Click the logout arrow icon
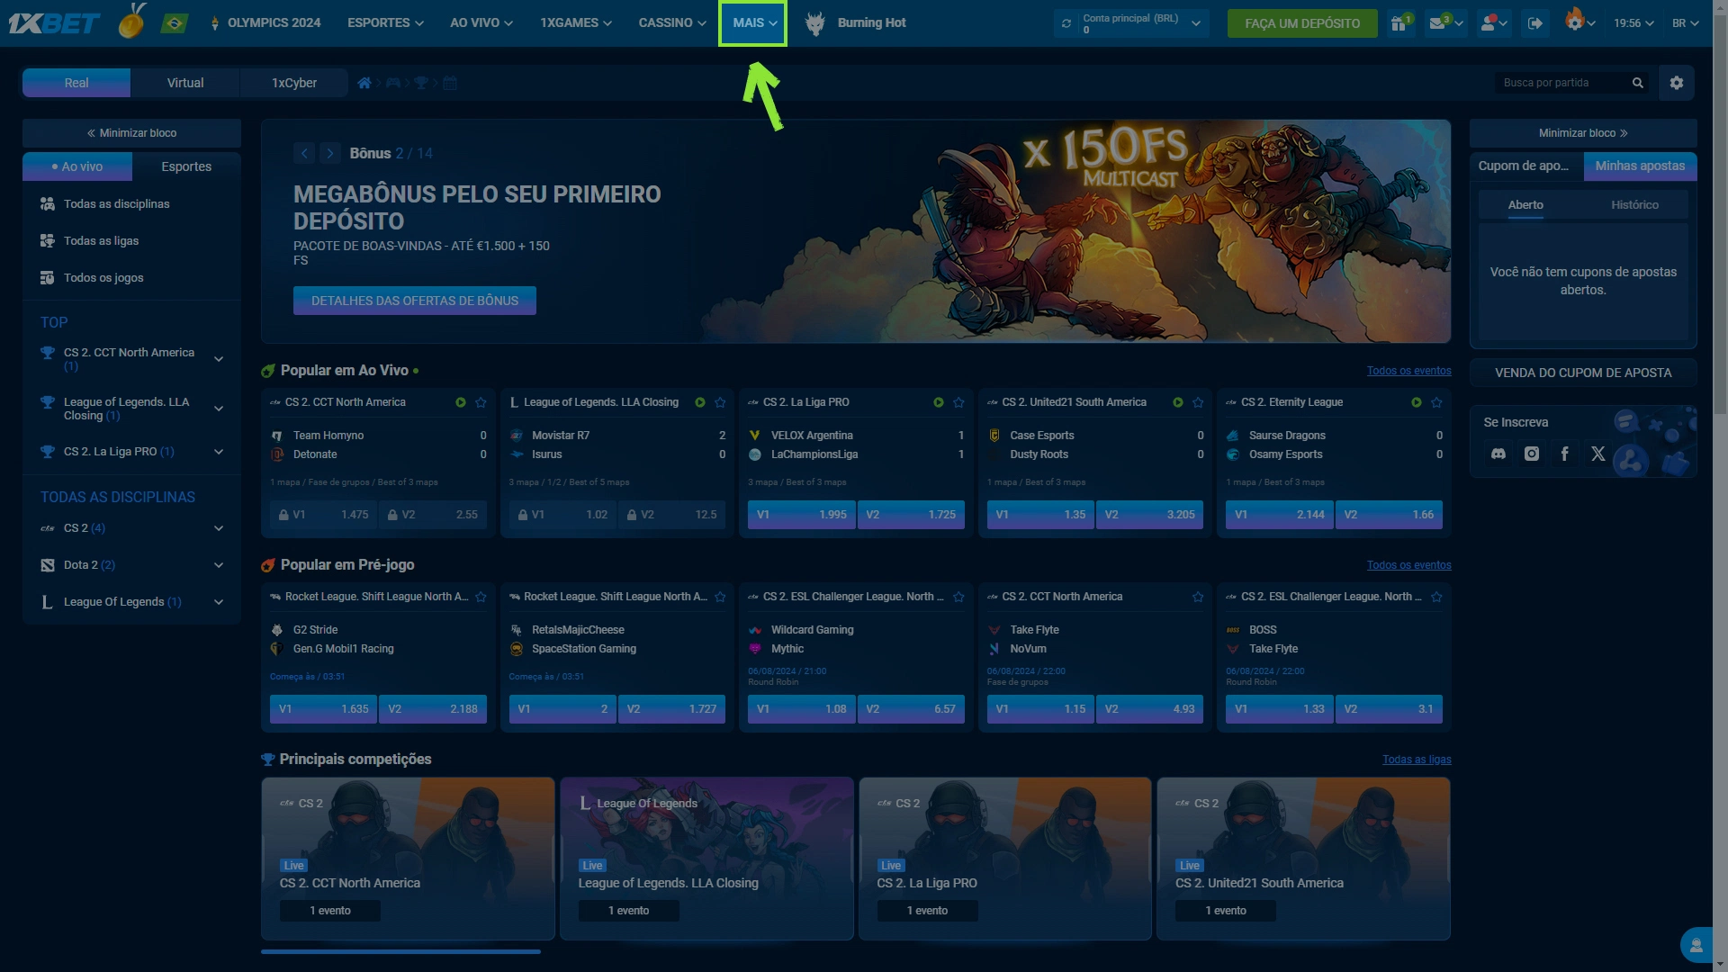 [1535, 23]
